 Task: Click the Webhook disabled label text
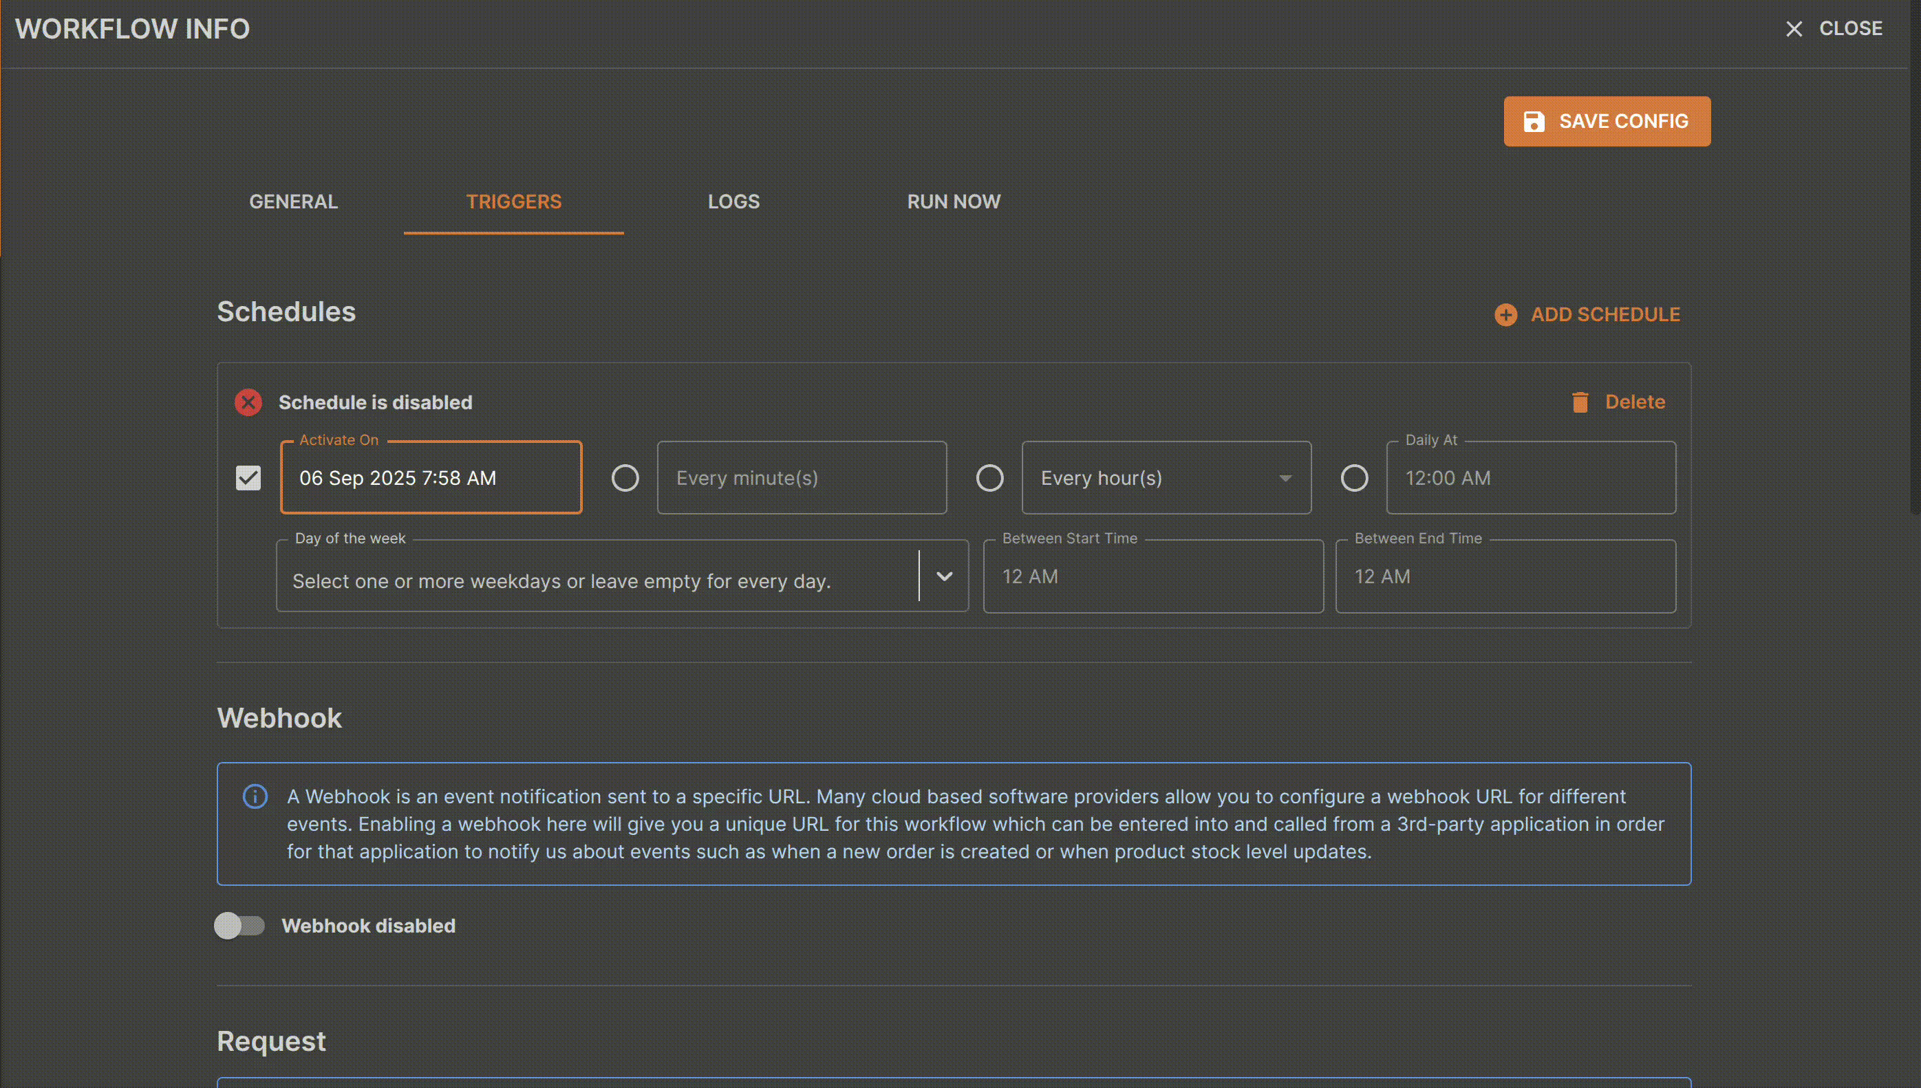click(369, 926)
